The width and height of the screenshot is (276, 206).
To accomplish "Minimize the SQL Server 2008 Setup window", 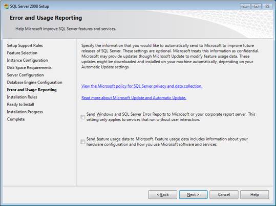I will [245, 6].
